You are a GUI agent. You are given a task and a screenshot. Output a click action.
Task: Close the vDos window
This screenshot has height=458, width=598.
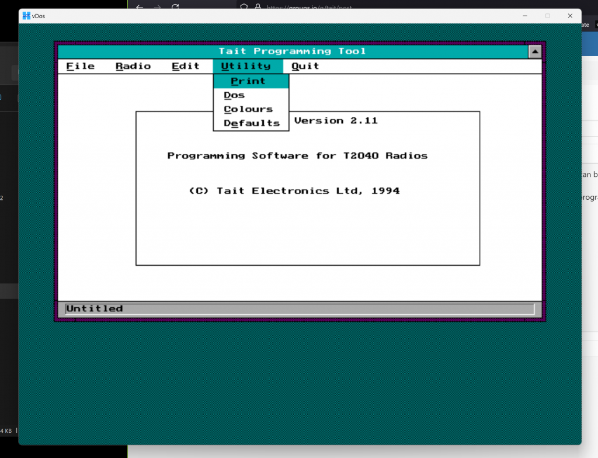tap(570, 16)
